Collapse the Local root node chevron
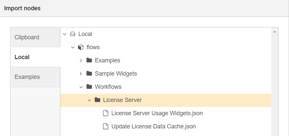 (65, 34)
